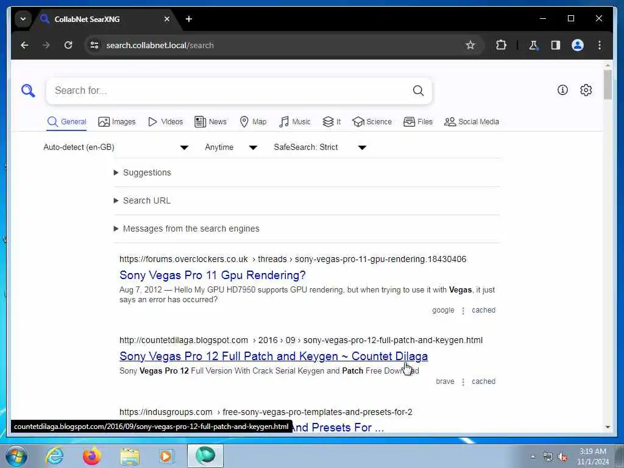624x468 pixels.
Task: Open the options dots for brave result
Action: point(463,382)
